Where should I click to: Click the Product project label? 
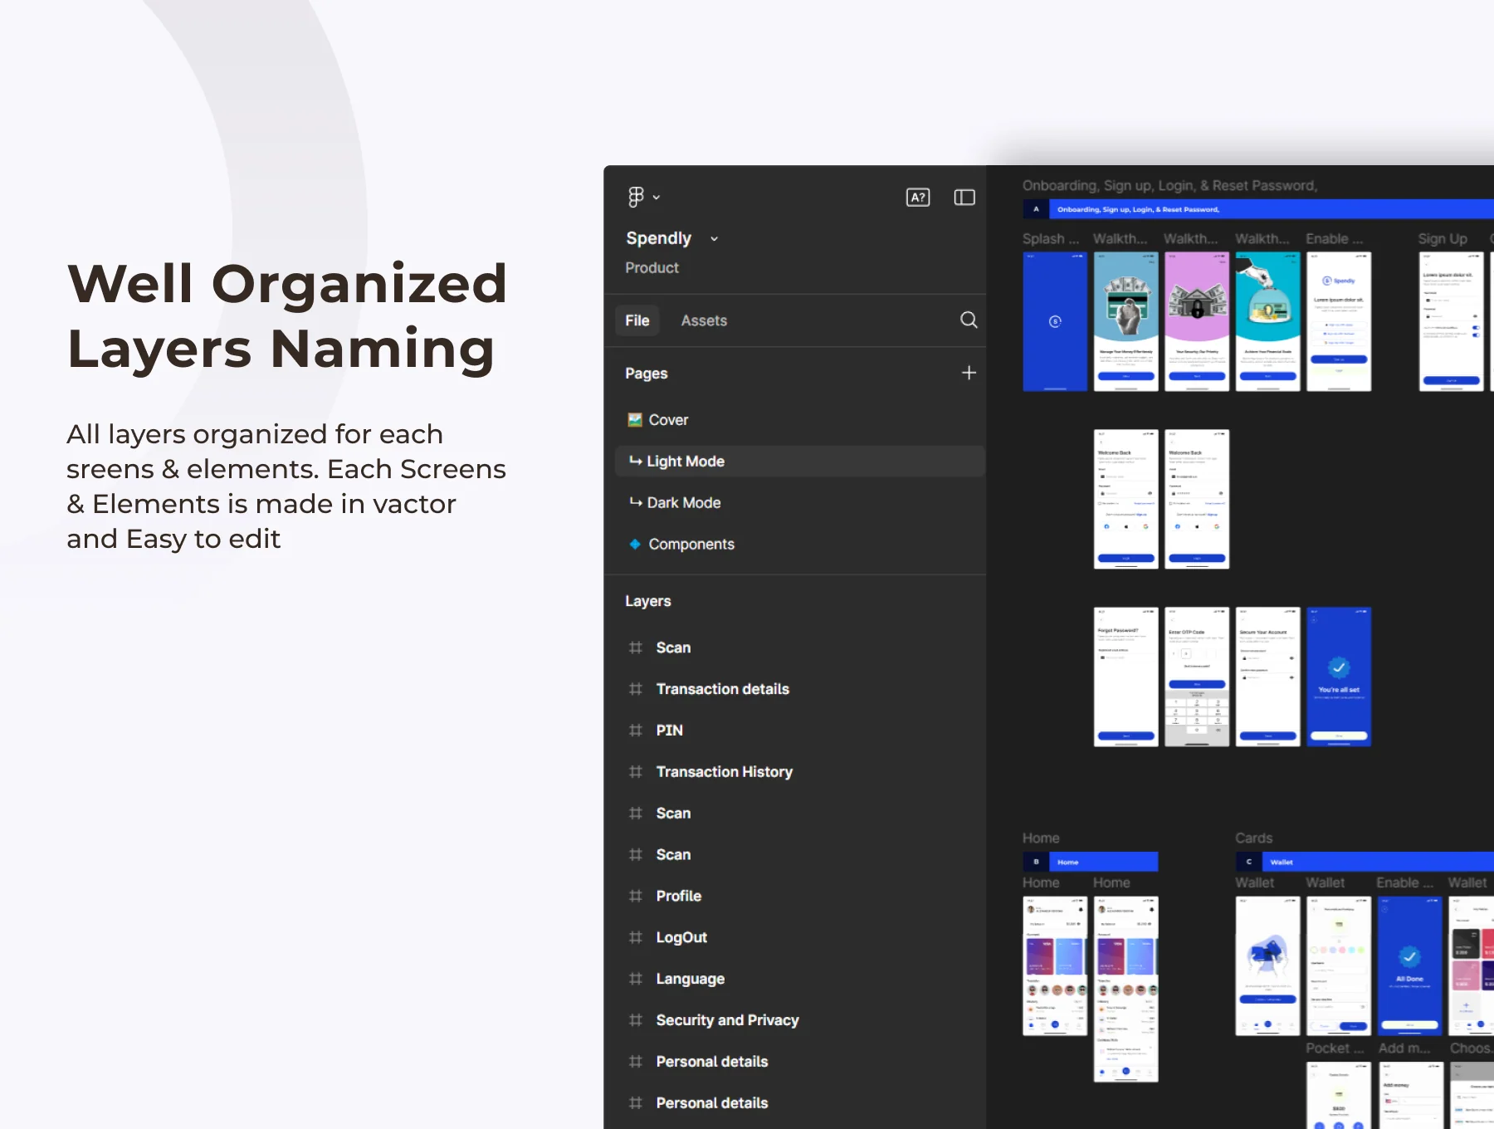click(652, 267)
